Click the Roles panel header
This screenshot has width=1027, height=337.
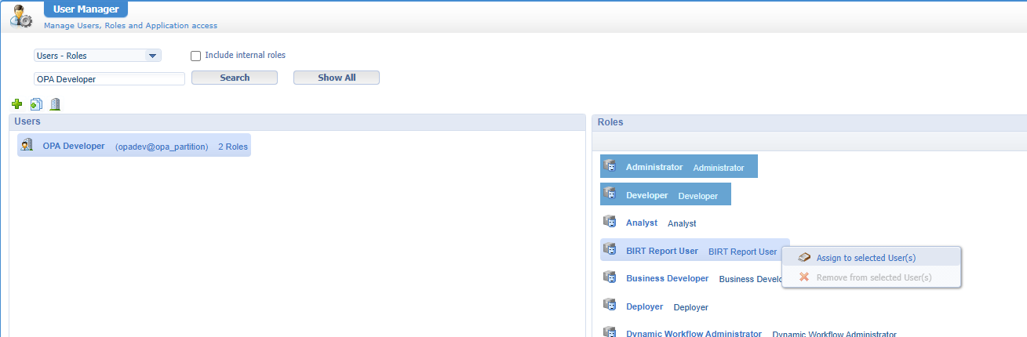[x=810, y=122]
